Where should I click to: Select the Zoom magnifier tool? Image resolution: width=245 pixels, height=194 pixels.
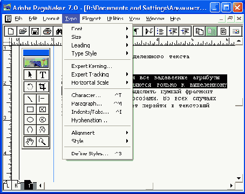pos(43,142)
